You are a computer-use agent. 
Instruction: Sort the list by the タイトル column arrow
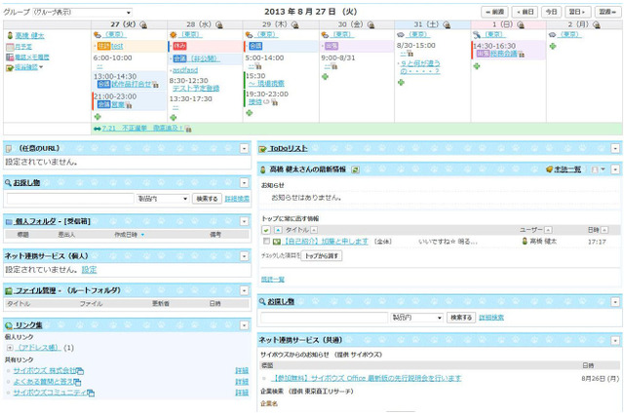pos(314,230)
